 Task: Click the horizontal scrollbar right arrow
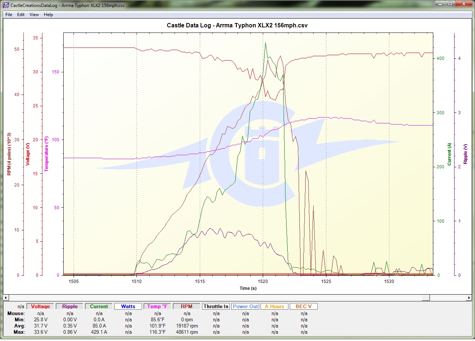(469, 298)
